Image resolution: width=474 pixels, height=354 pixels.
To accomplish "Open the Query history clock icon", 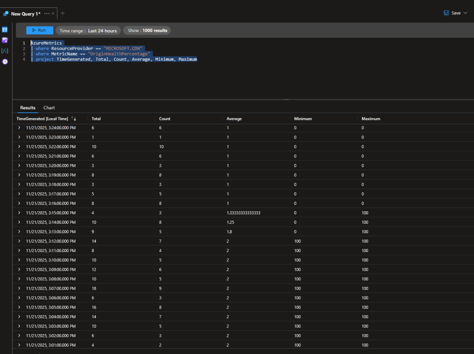I will coord(5,61).
